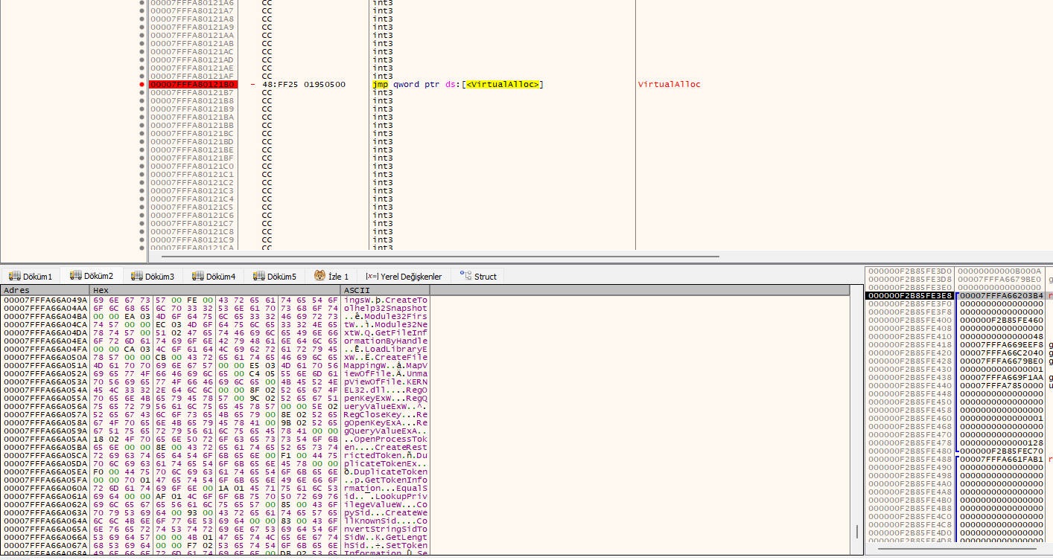Click the CC byte at 00007FFFA80121C7
The image size is (1053, 560).
coord(267,224)
